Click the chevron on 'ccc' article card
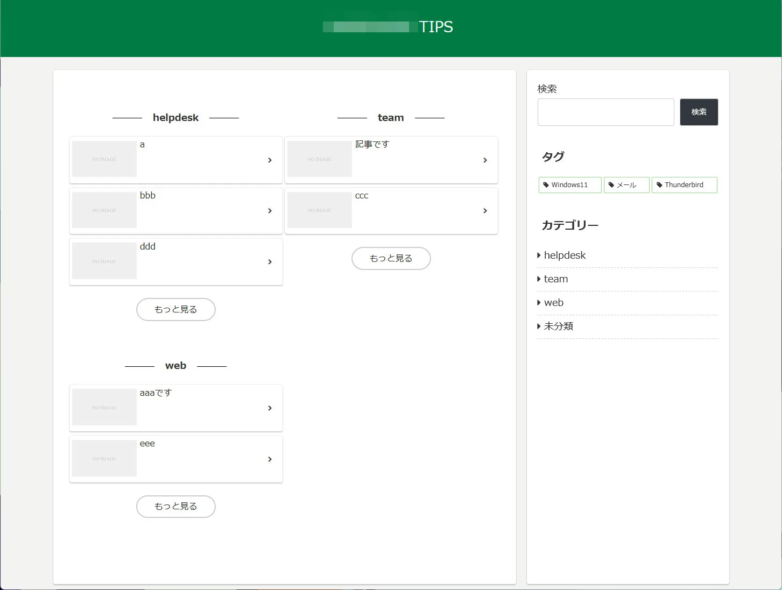Screen dimensions: 782x590 [x=485, y=211]
